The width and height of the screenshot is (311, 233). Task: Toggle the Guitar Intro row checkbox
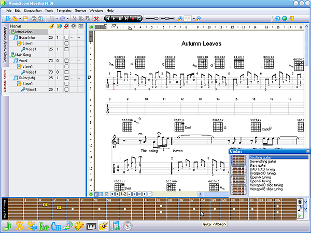tap(66, 37)
